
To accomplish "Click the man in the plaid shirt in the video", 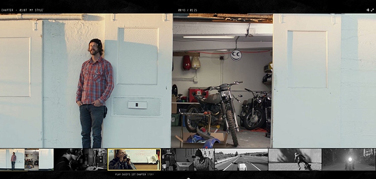I will [95, 93].
